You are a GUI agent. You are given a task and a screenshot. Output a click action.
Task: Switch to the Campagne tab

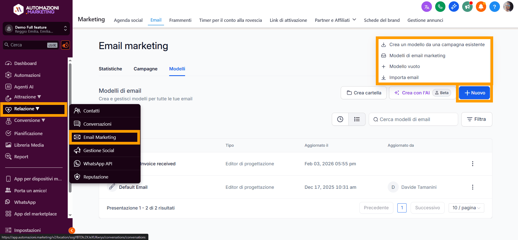pyautogui.click(x=145, y=69)
